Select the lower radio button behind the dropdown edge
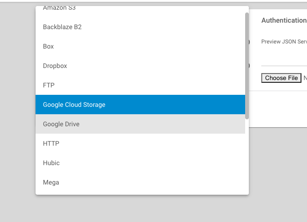The image size is (307, 222). click(249, 66)
